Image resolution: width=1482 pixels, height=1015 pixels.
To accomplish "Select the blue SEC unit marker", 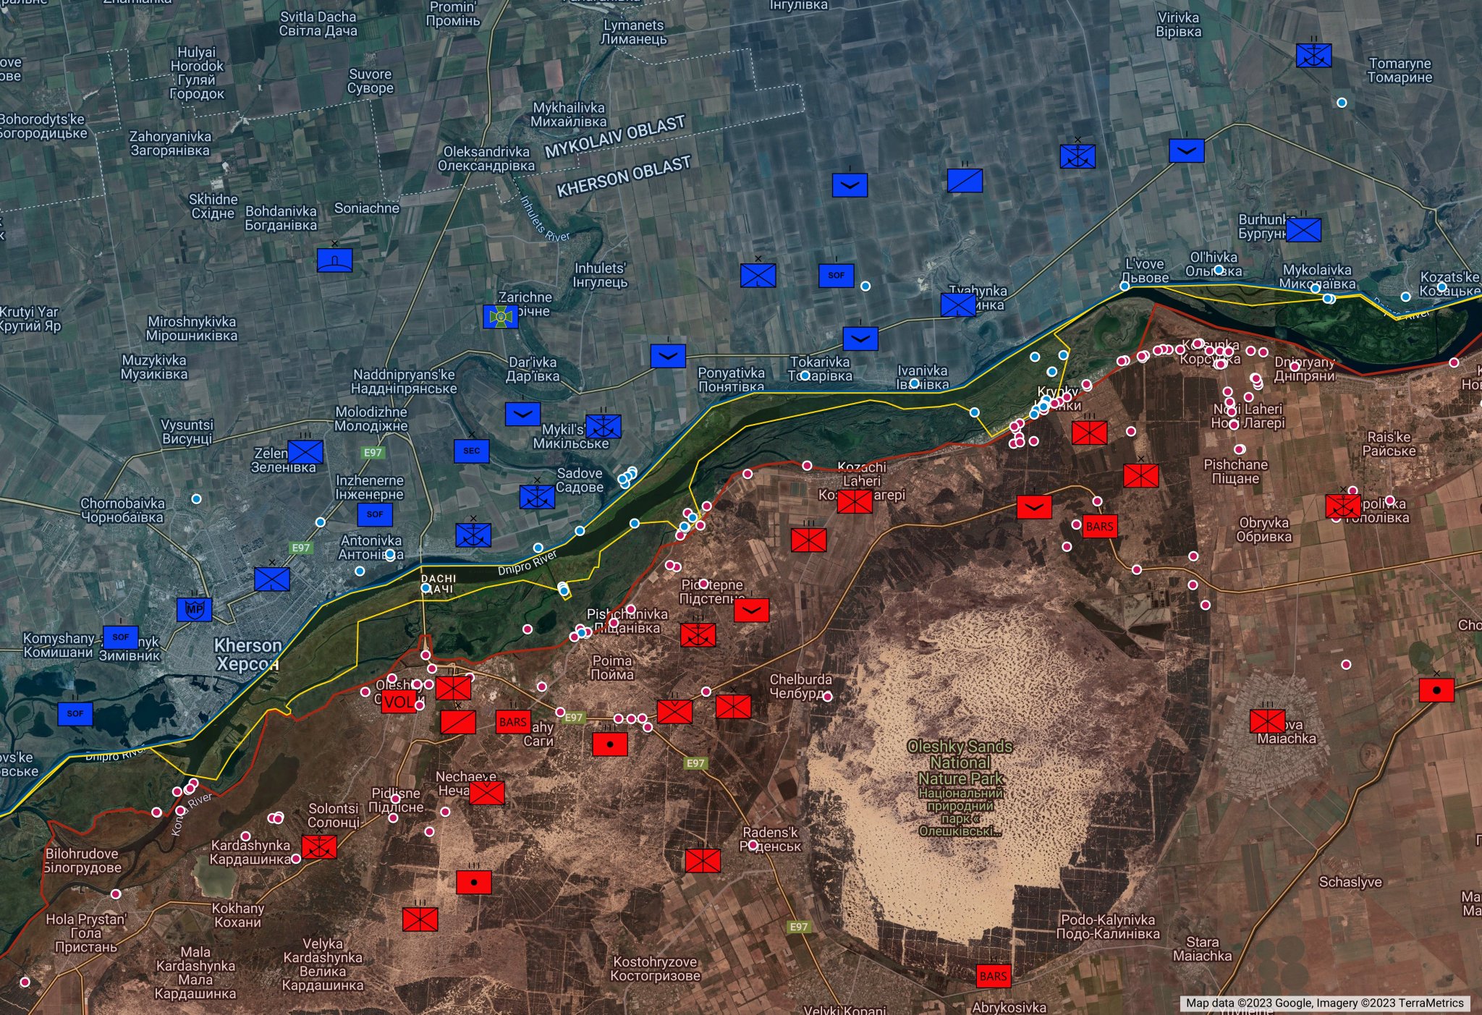I will coord(471,451).
